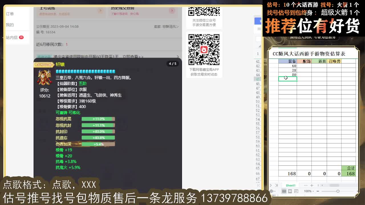The width and height of the screenshot is (365, 205).
Task: Select the 装备 column header cell
Action: point(287,61)
